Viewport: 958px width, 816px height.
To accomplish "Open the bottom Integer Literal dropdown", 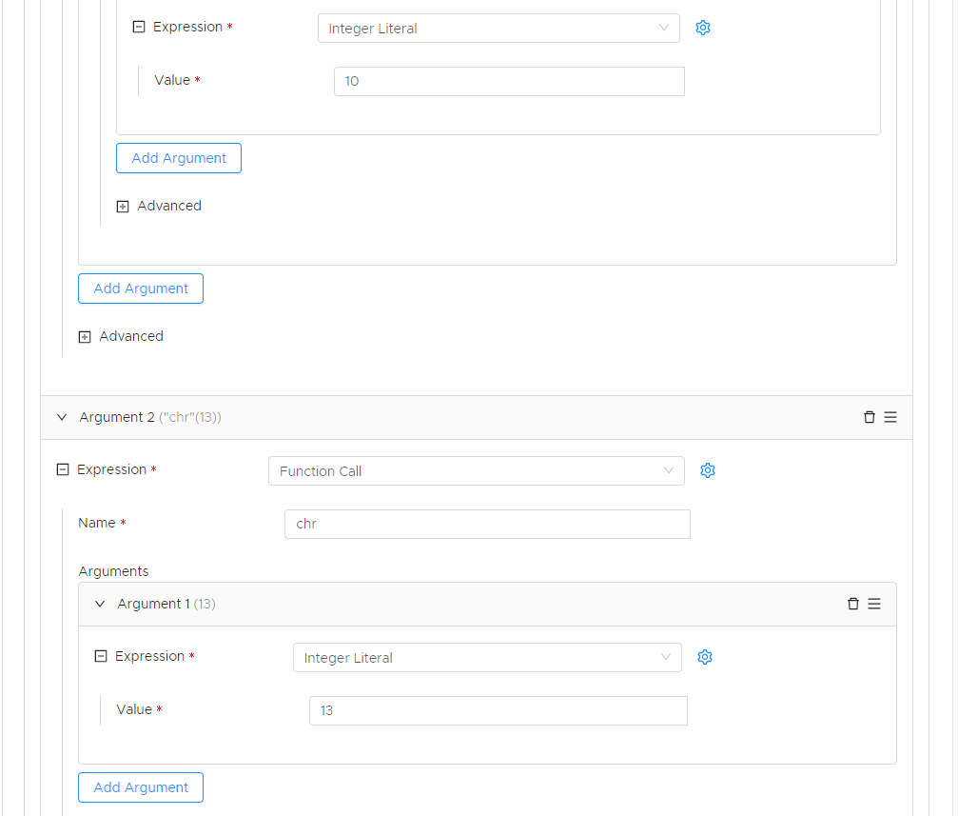I will (487, 657).
